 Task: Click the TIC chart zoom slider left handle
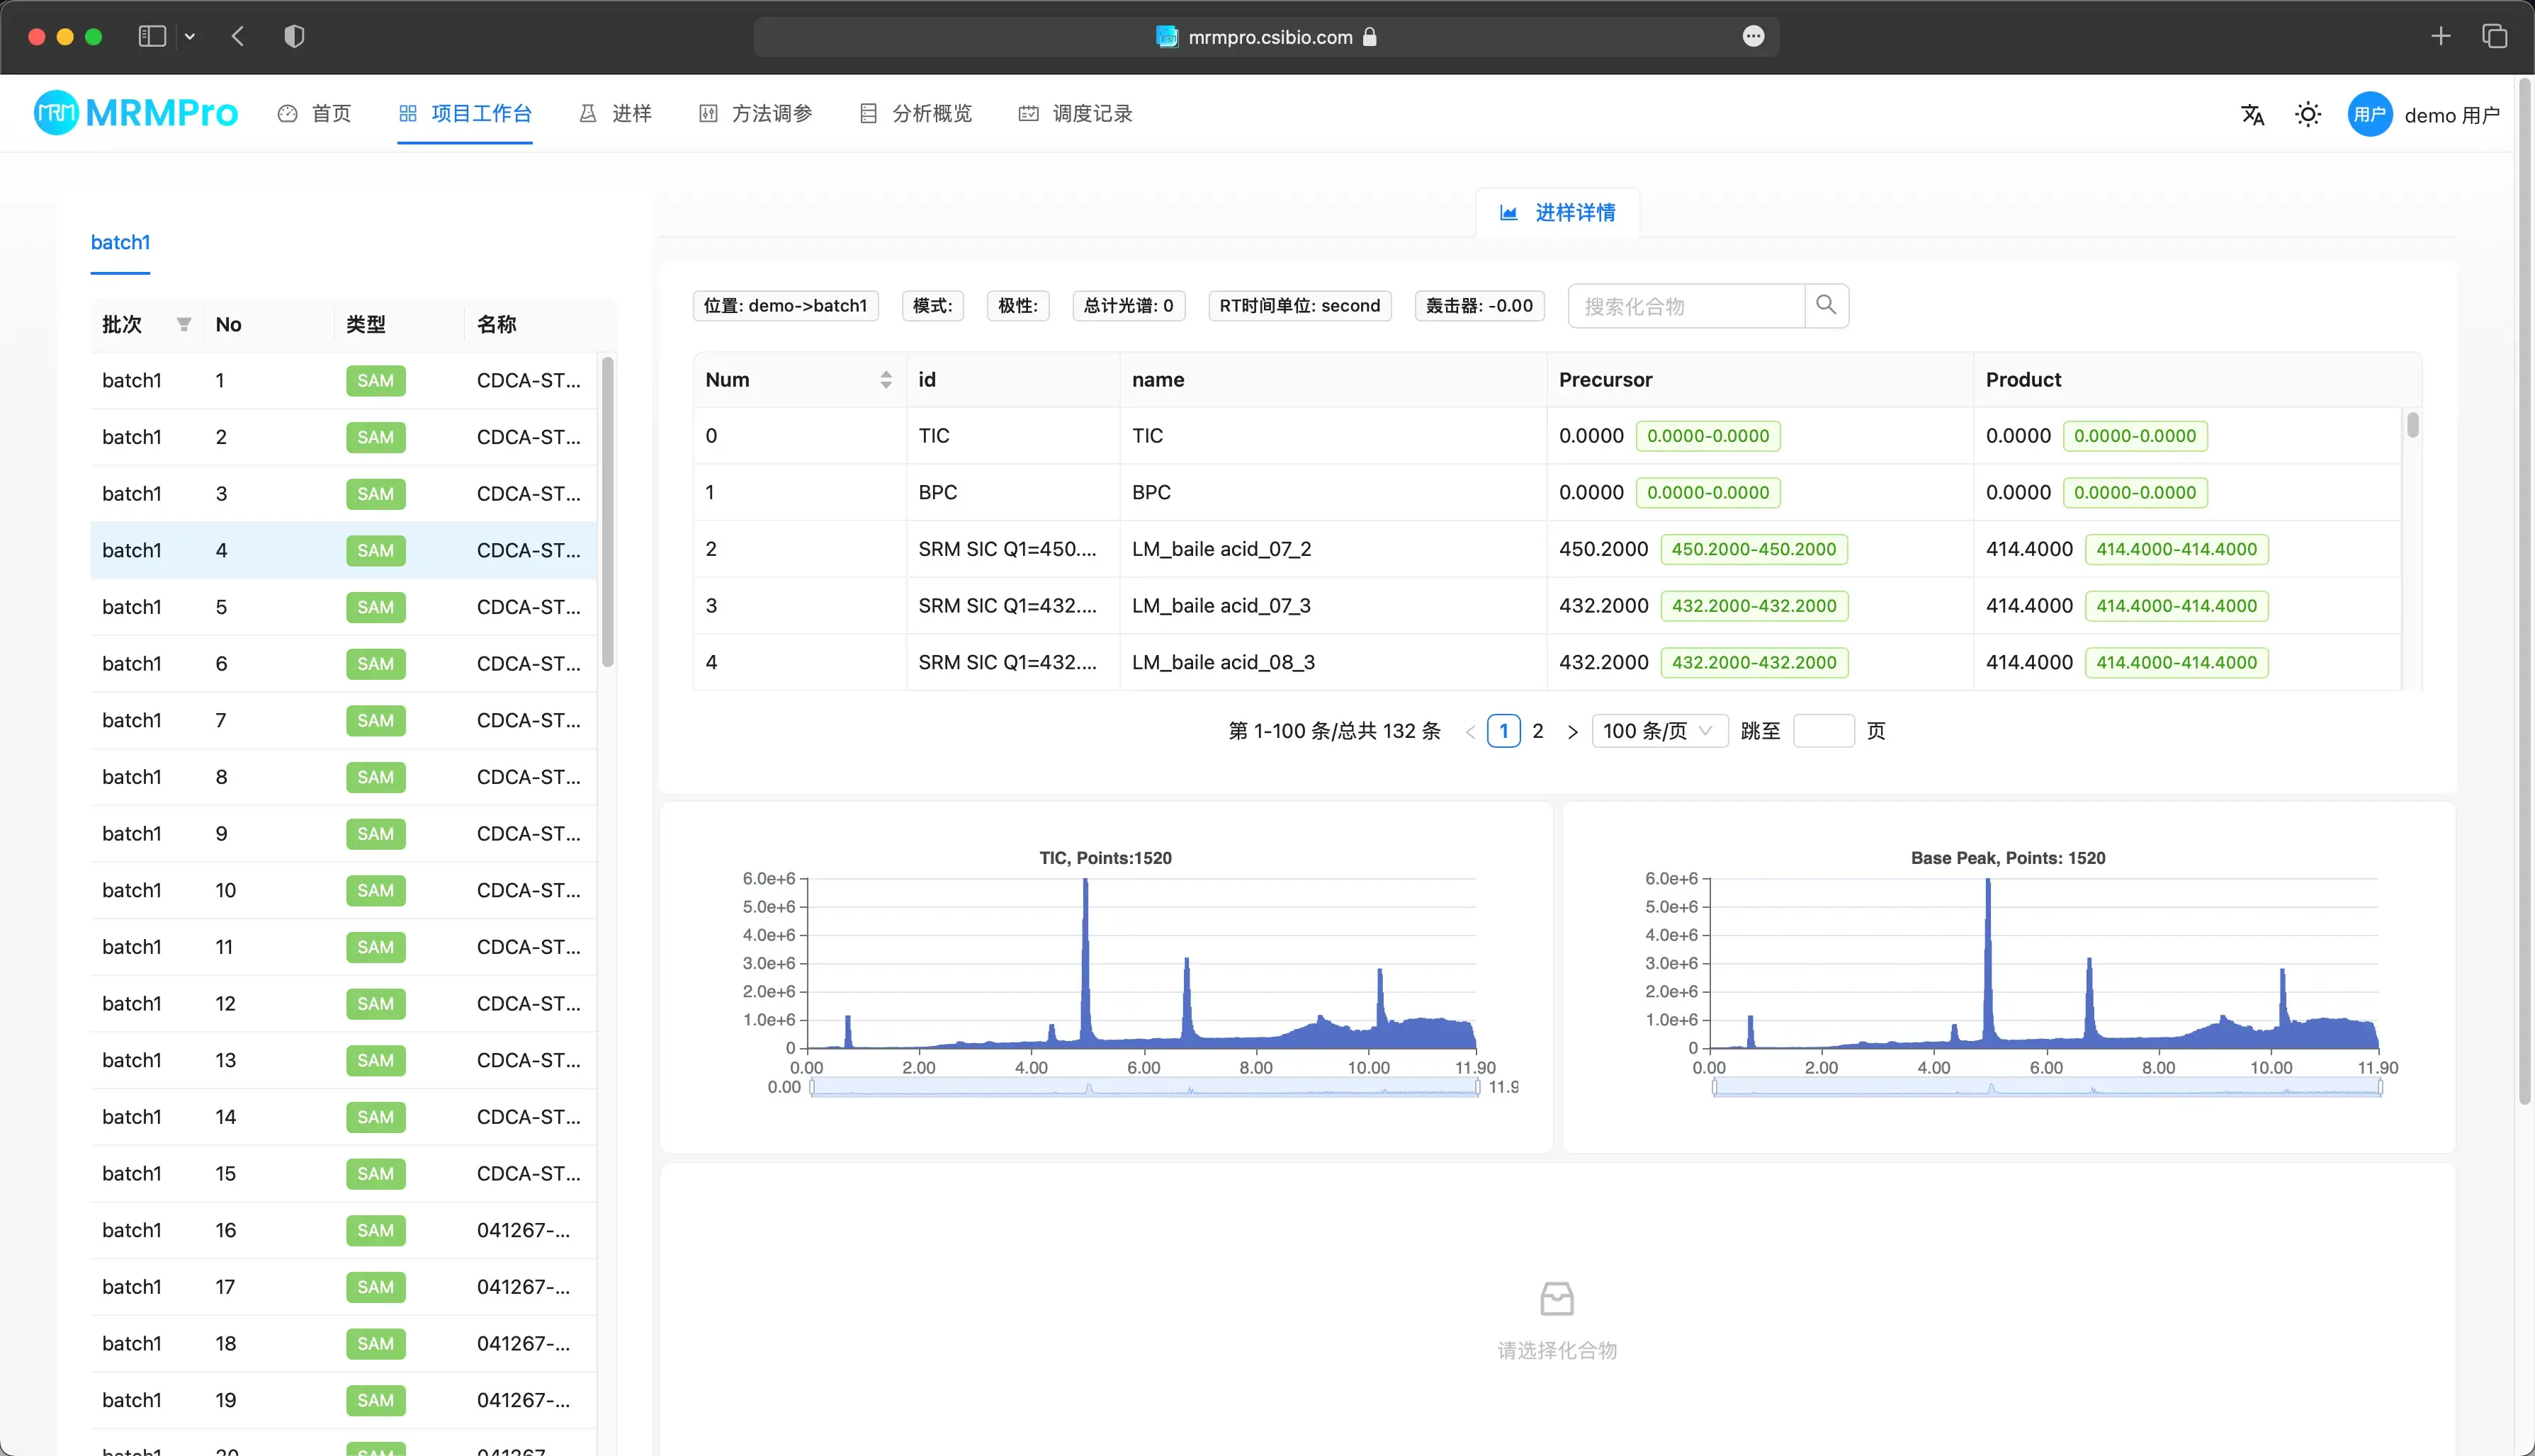click(x=811, y=1088)
